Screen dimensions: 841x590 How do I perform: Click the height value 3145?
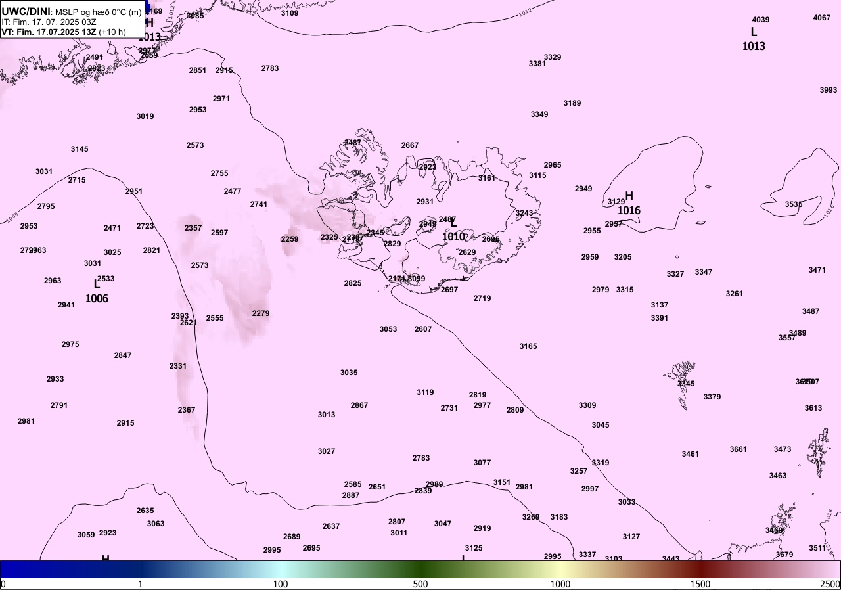pyautogui.click(x=80, y=149)
